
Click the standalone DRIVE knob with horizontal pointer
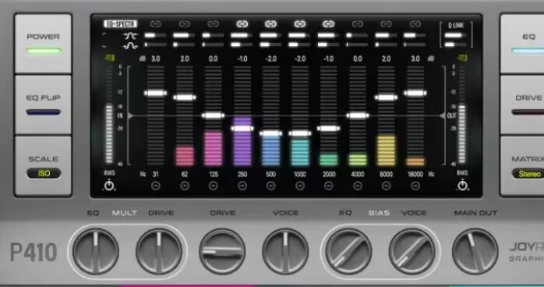222,251
